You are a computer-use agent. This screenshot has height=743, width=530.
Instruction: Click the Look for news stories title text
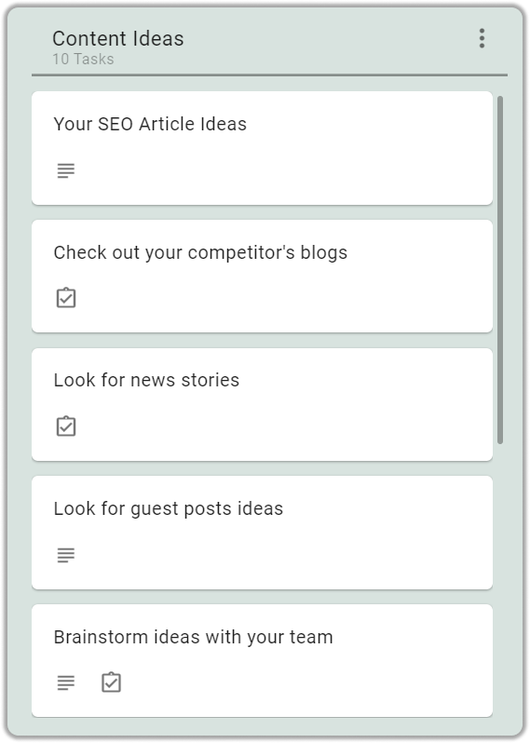point(146,380)
